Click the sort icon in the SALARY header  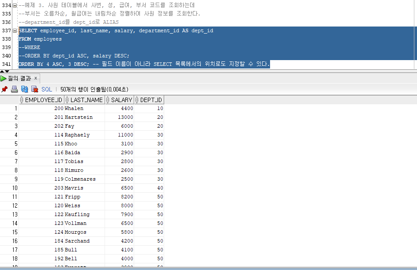[x=108, y=100]
